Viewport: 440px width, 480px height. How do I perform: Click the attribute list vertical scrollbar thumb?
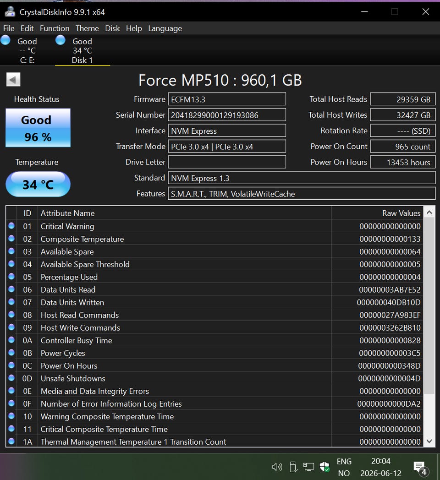pos(429,306)
